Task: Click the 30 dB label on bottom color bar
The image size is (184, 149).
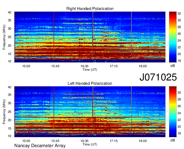Action: pos(179,93)
